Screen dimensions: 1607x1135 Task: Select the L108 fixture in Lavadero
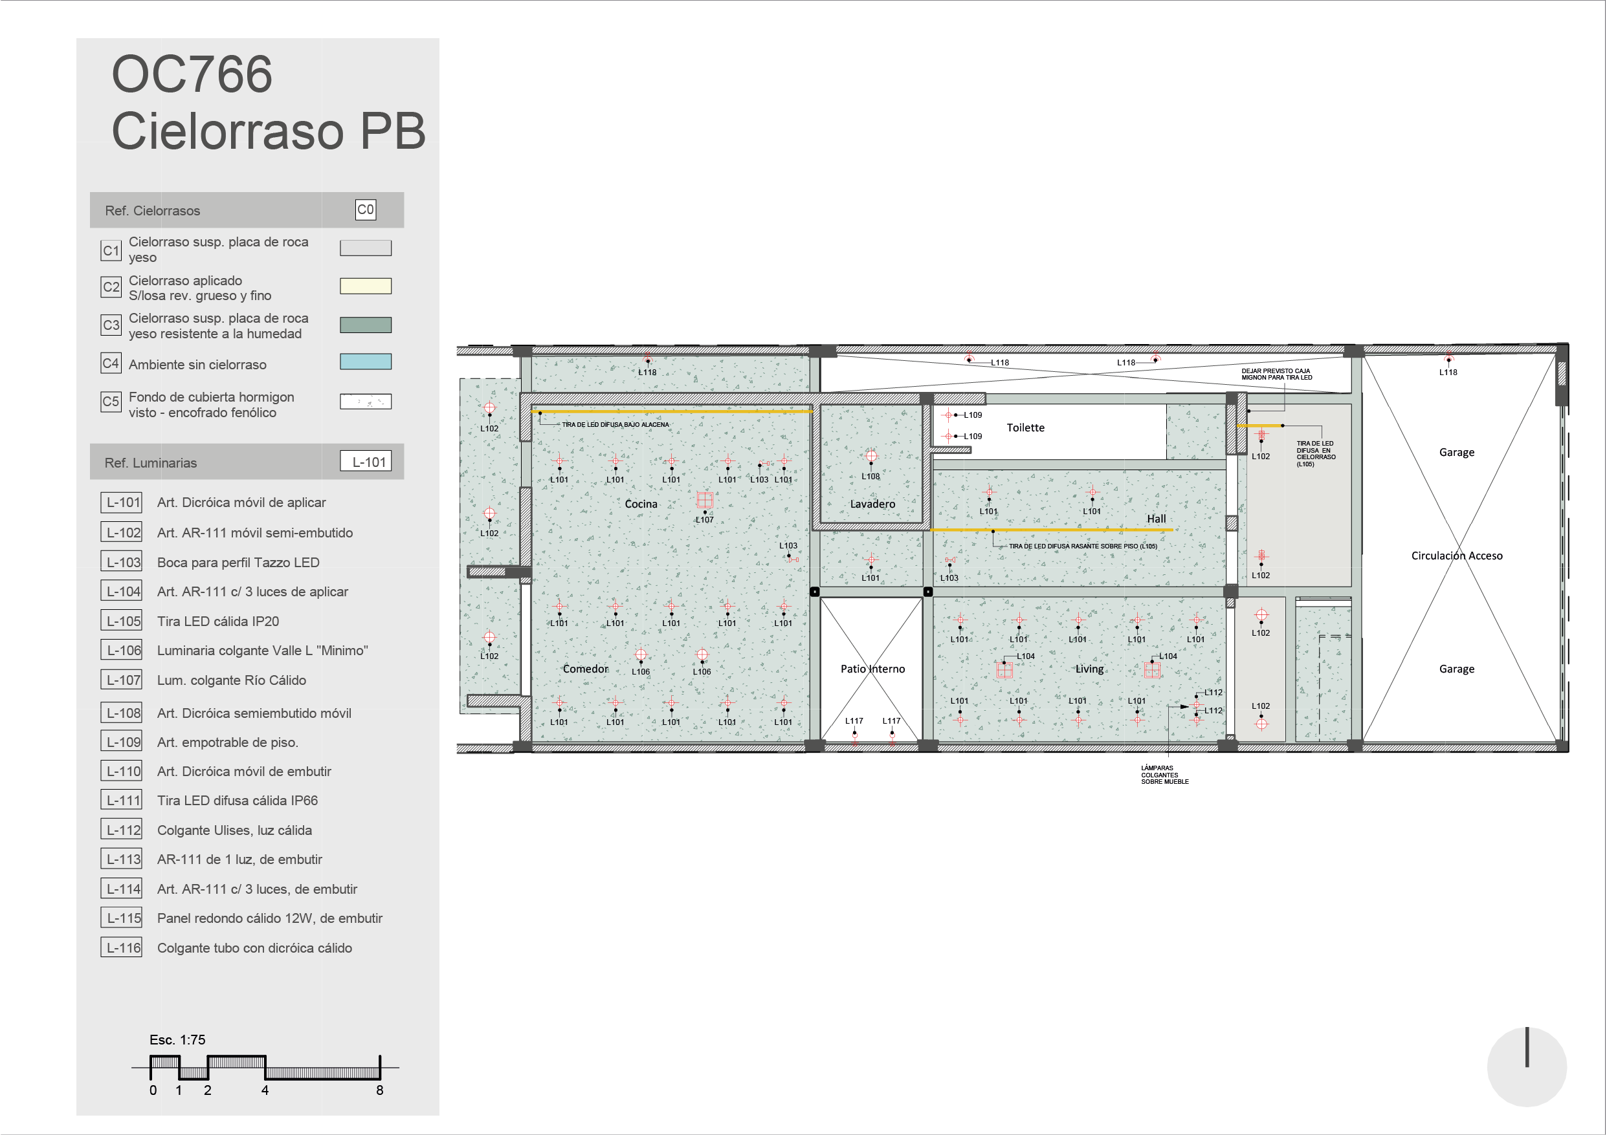point(870,457)
